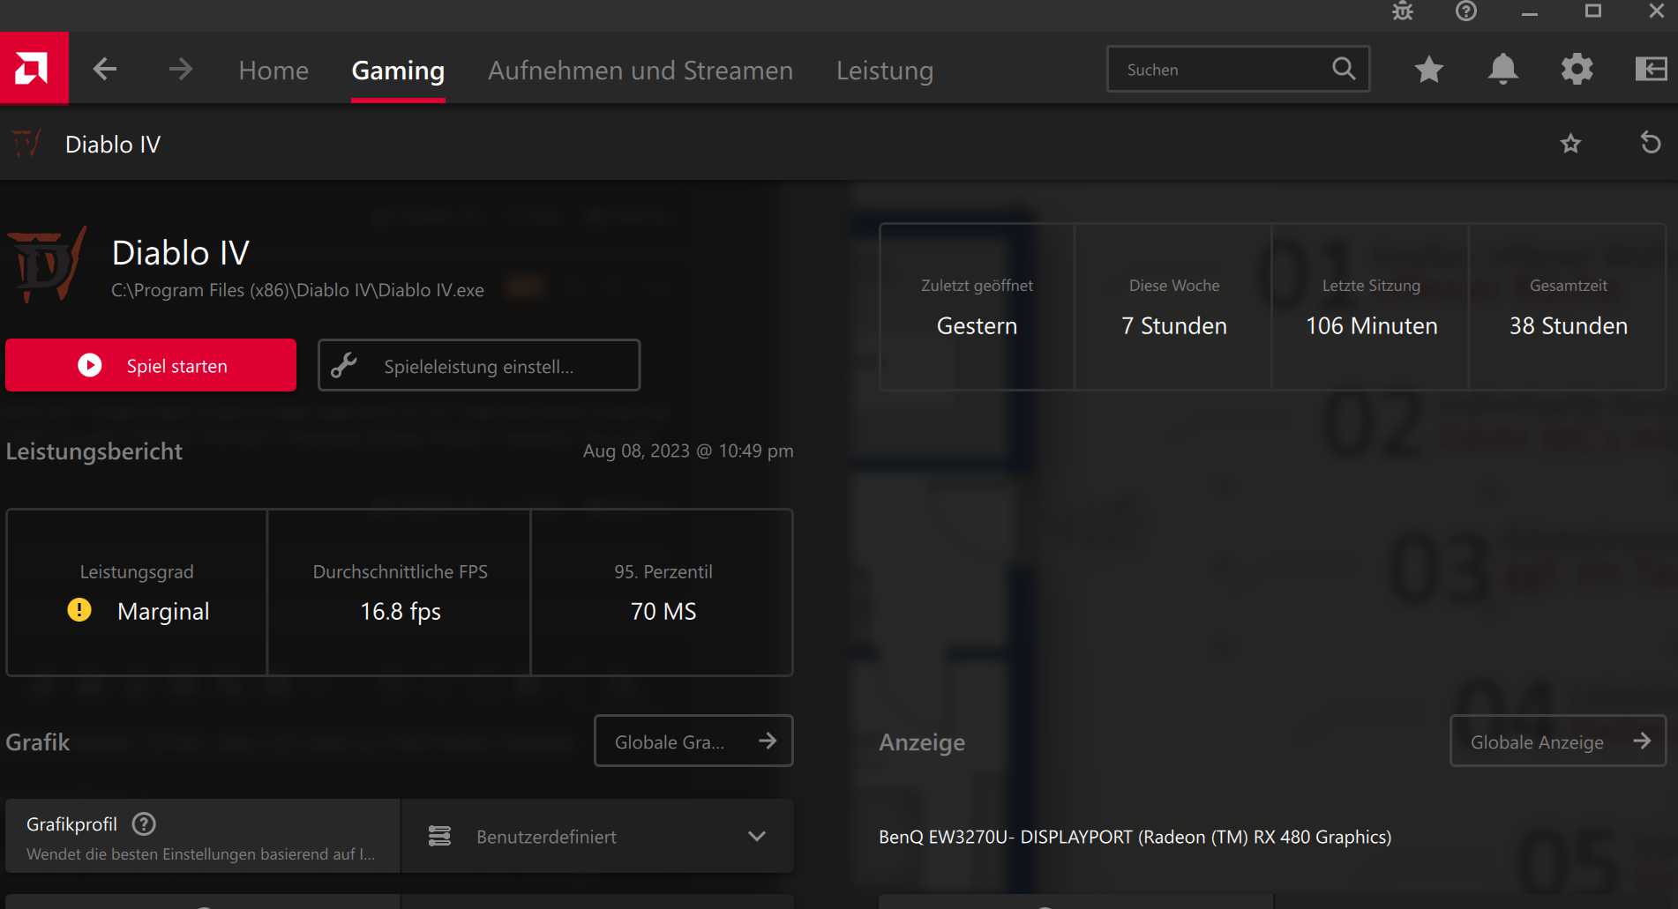
Task: Click the Leistungsgrad Marginal tile
Action: 137,592
